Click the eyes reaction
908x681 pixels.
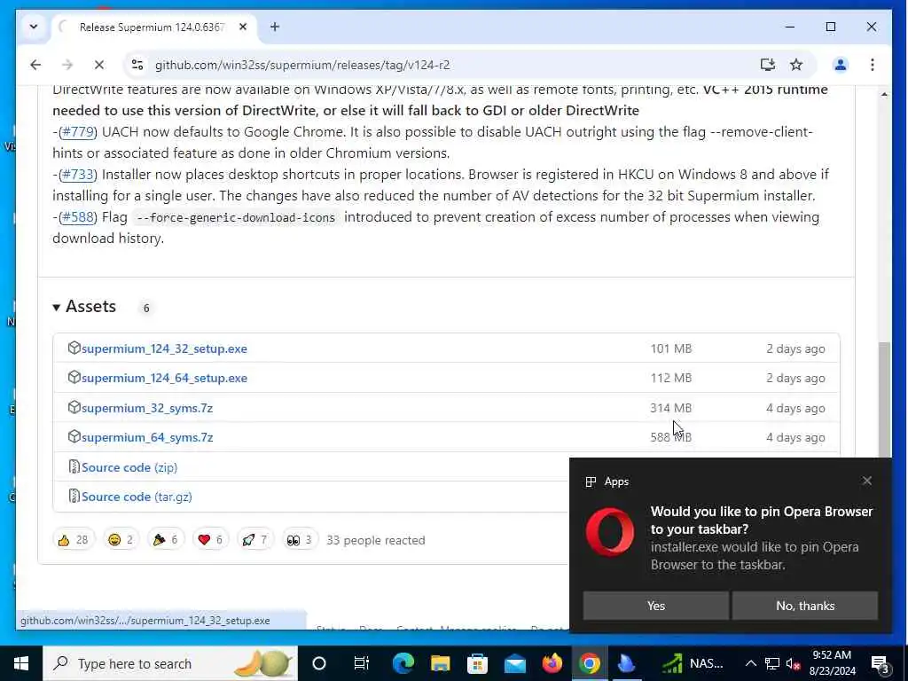(x=300, y=540)
